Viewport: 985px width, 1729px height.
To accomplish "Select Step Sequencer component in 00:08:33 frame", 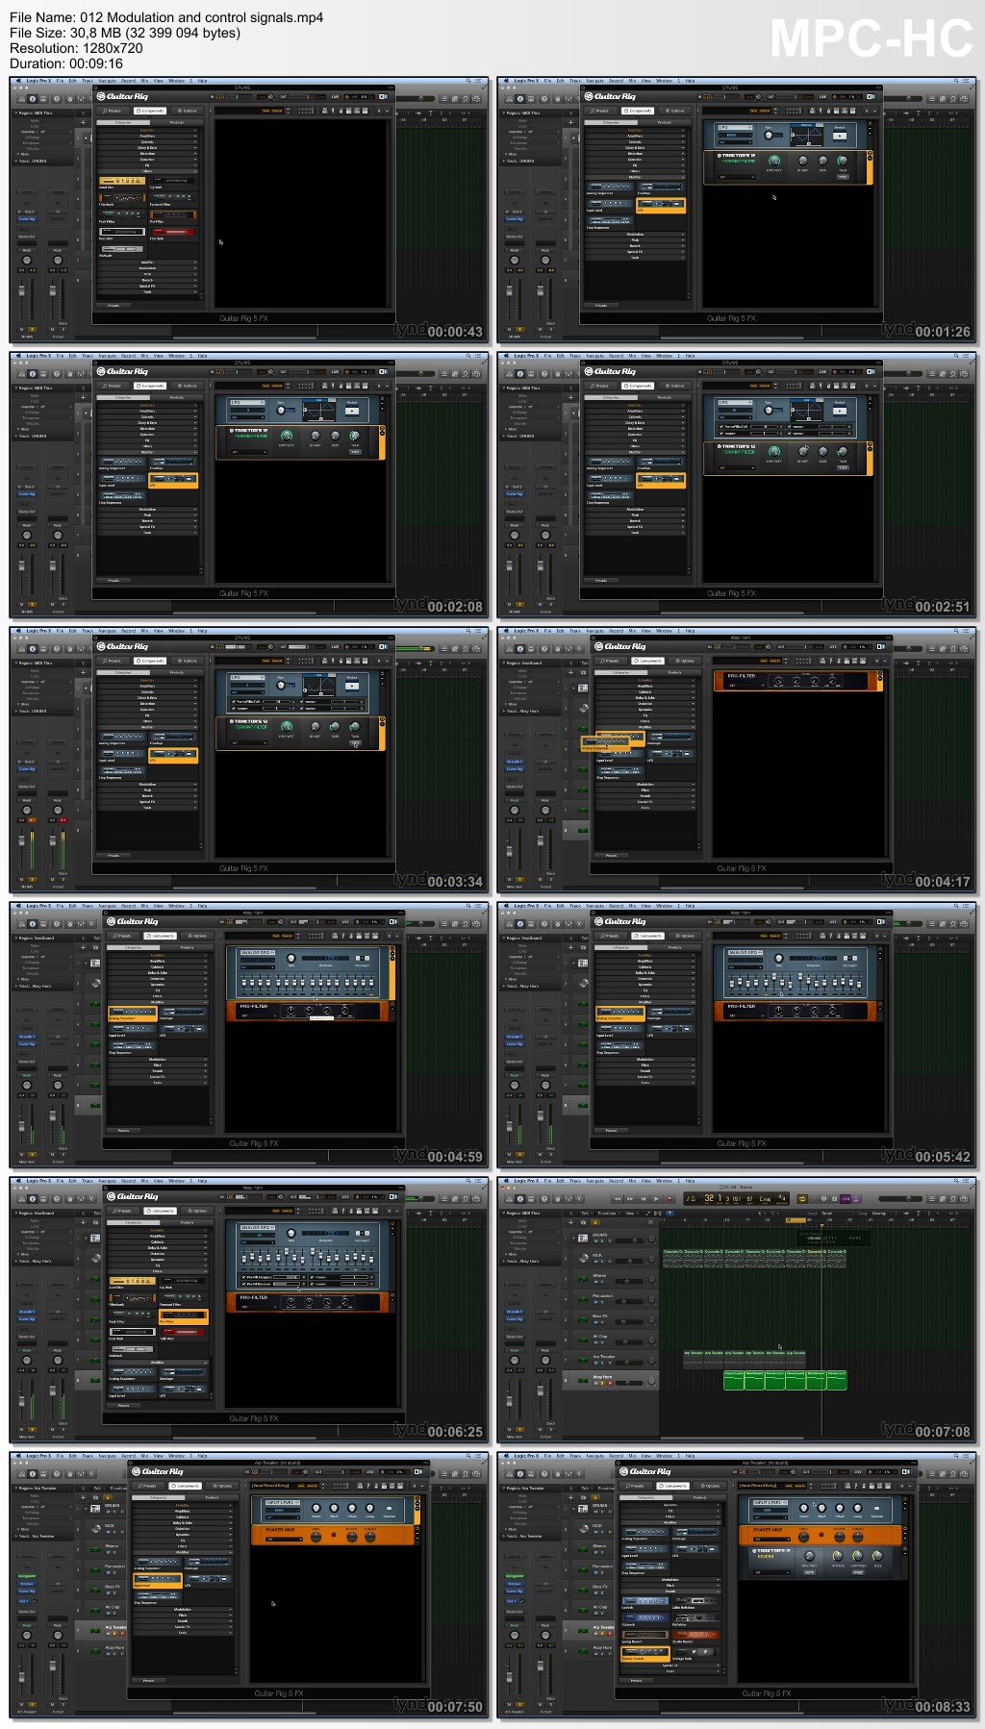I will click(645, 1567).
